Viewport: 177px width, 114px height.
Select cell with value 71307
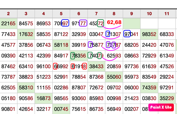point(114,34)
